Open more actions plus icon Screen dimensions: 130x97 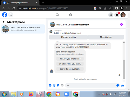coord(50,85)
